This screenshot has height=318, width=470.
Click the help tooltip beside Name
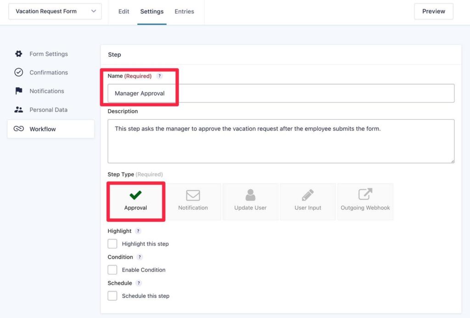[159, 76]
